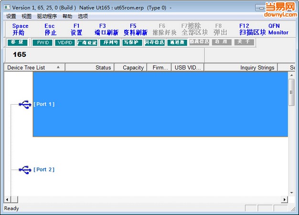Click F3 端口刷新 port refresh

[107, 29]
